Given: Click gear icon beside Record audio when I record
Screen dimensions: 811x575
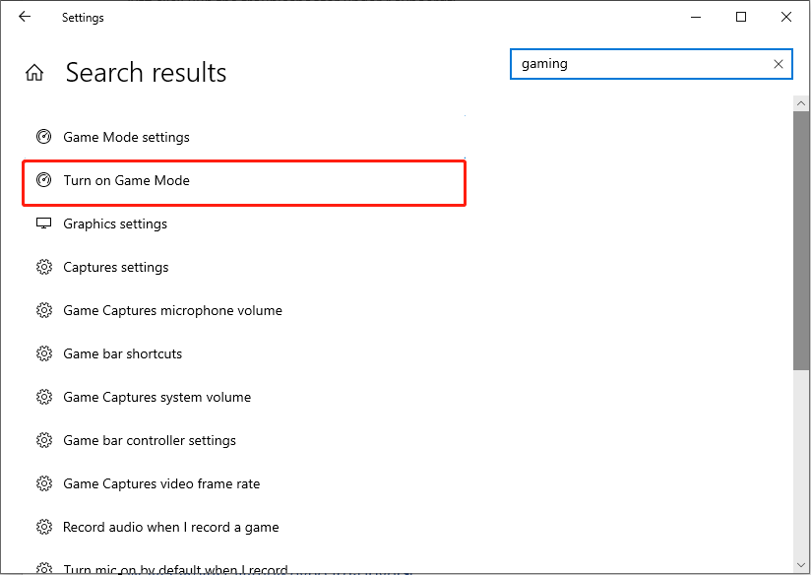Looking at the screenshot, I should pos(44,527).
